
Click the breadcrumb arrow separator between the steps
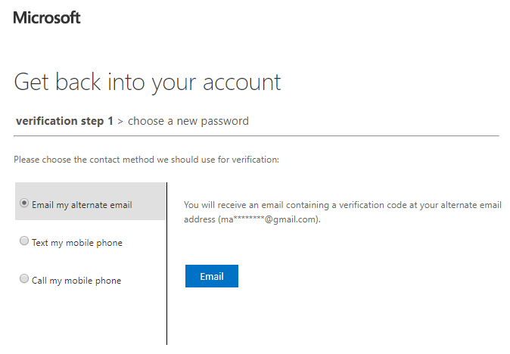click(x=120, y=121)
